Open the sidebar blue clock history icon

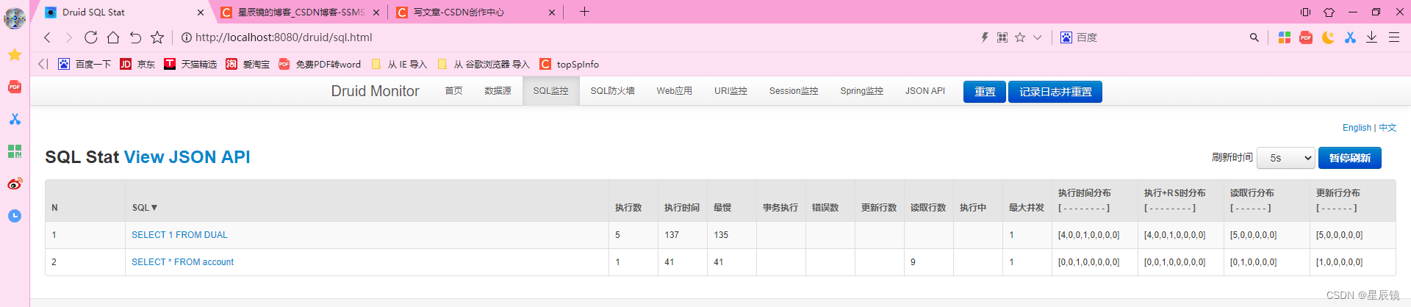click(x=15, y=216)
